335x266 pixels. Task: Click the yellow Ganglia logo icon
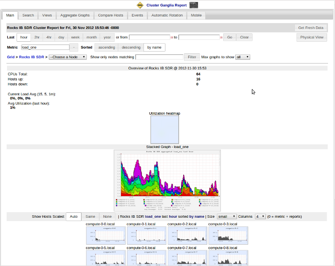(x=140, y=5)
